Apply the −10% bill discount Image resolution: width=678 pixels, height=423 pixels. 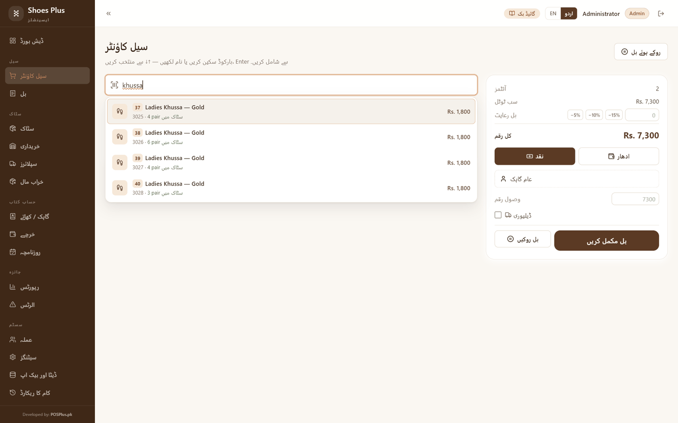pos(594,115)
